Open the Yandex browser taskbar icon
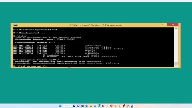Viewport: 192px width, 108px height. tap(119, 106)
